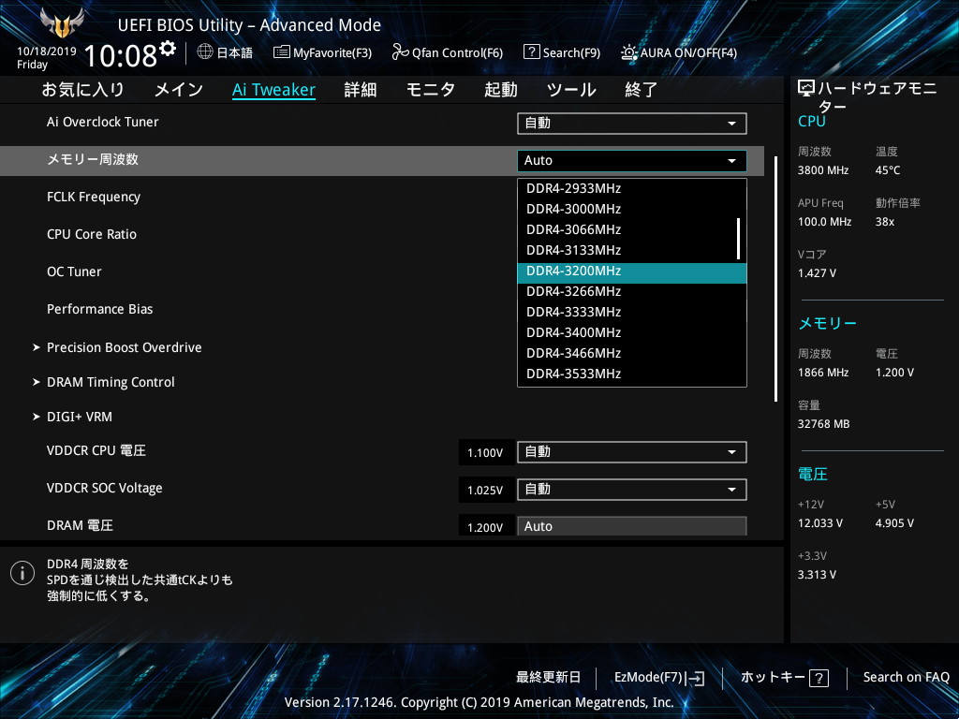Open Qfan Control fan icon
This screenshot has width=959, height=719.
(x=400, y=52)
